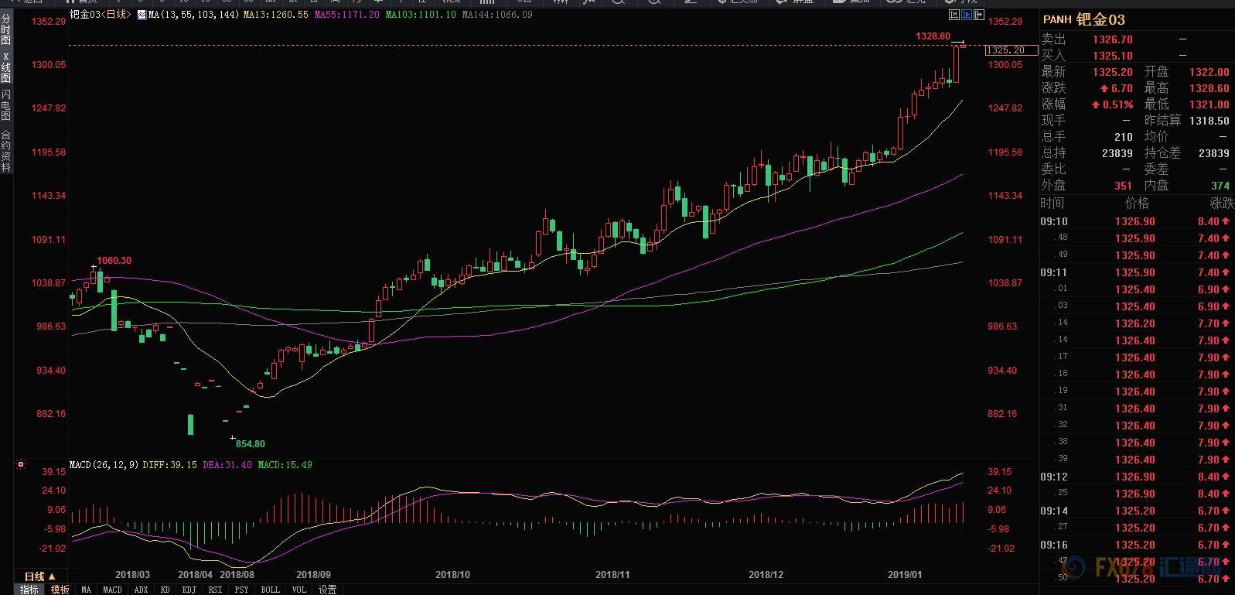The height and width of the screenshot is (595, 1235).
Task: Click the 854.80 low marker on chart
Action: 251,444
